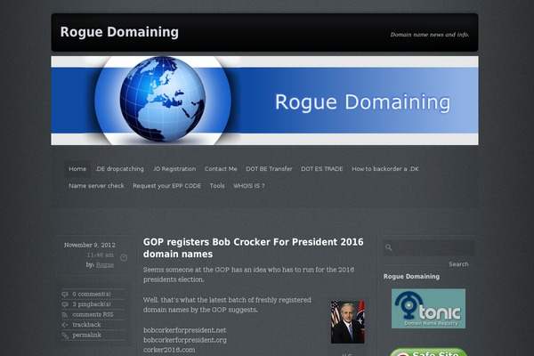534x356 pixels.
Task: Open the .DE dropcatching page
Action: click(x=119, y=168)
